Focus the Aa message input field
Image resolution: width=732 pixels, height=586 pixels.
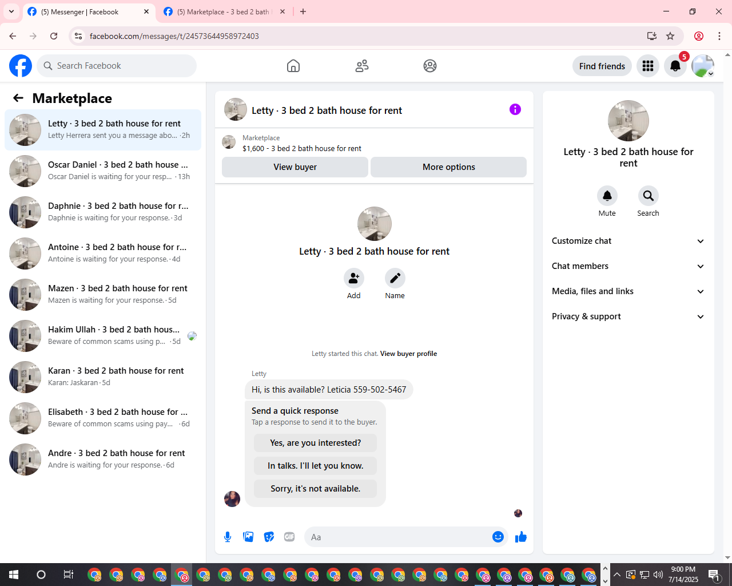tap(397, 537)
